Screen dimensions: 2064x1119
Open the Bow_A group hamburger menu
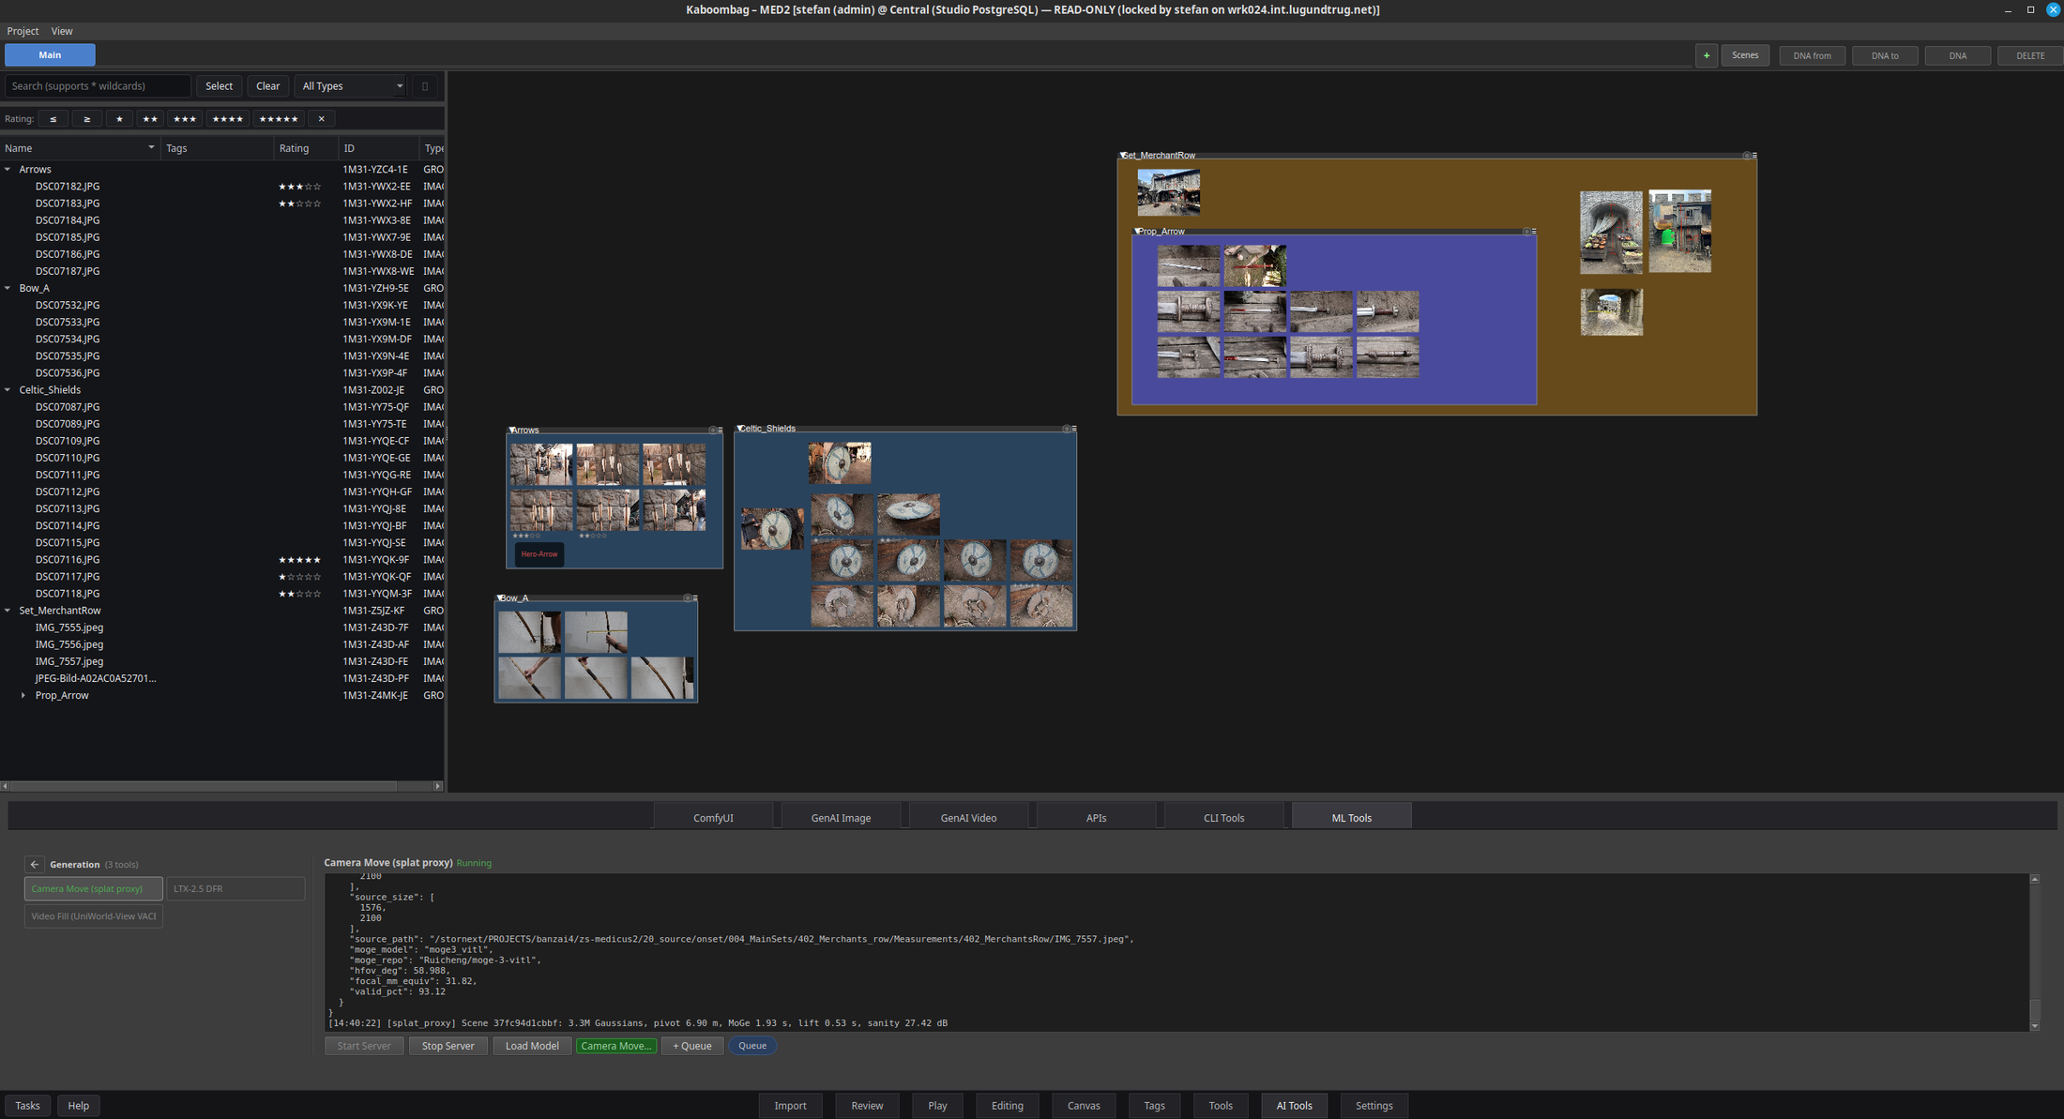point(695,597)
